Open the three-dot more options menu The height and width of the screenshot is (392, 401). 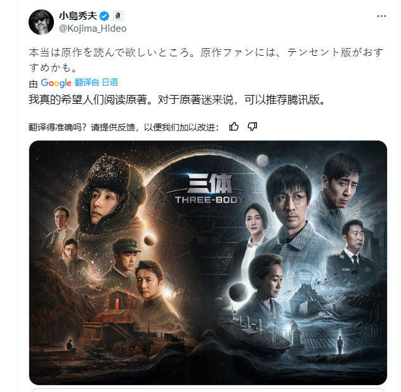tap(381, 16)
